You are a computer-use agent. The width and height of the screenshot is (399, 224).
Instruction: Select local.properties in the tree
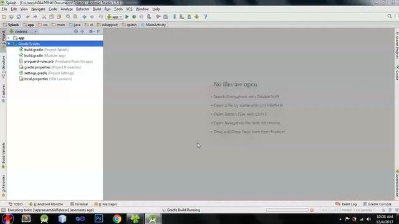(x=46, y=79)
